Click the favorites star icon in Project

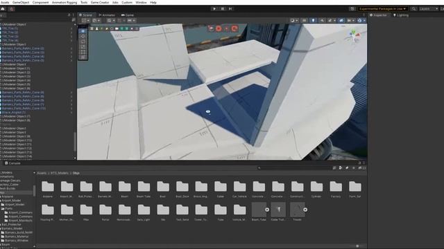coord(353,167)
